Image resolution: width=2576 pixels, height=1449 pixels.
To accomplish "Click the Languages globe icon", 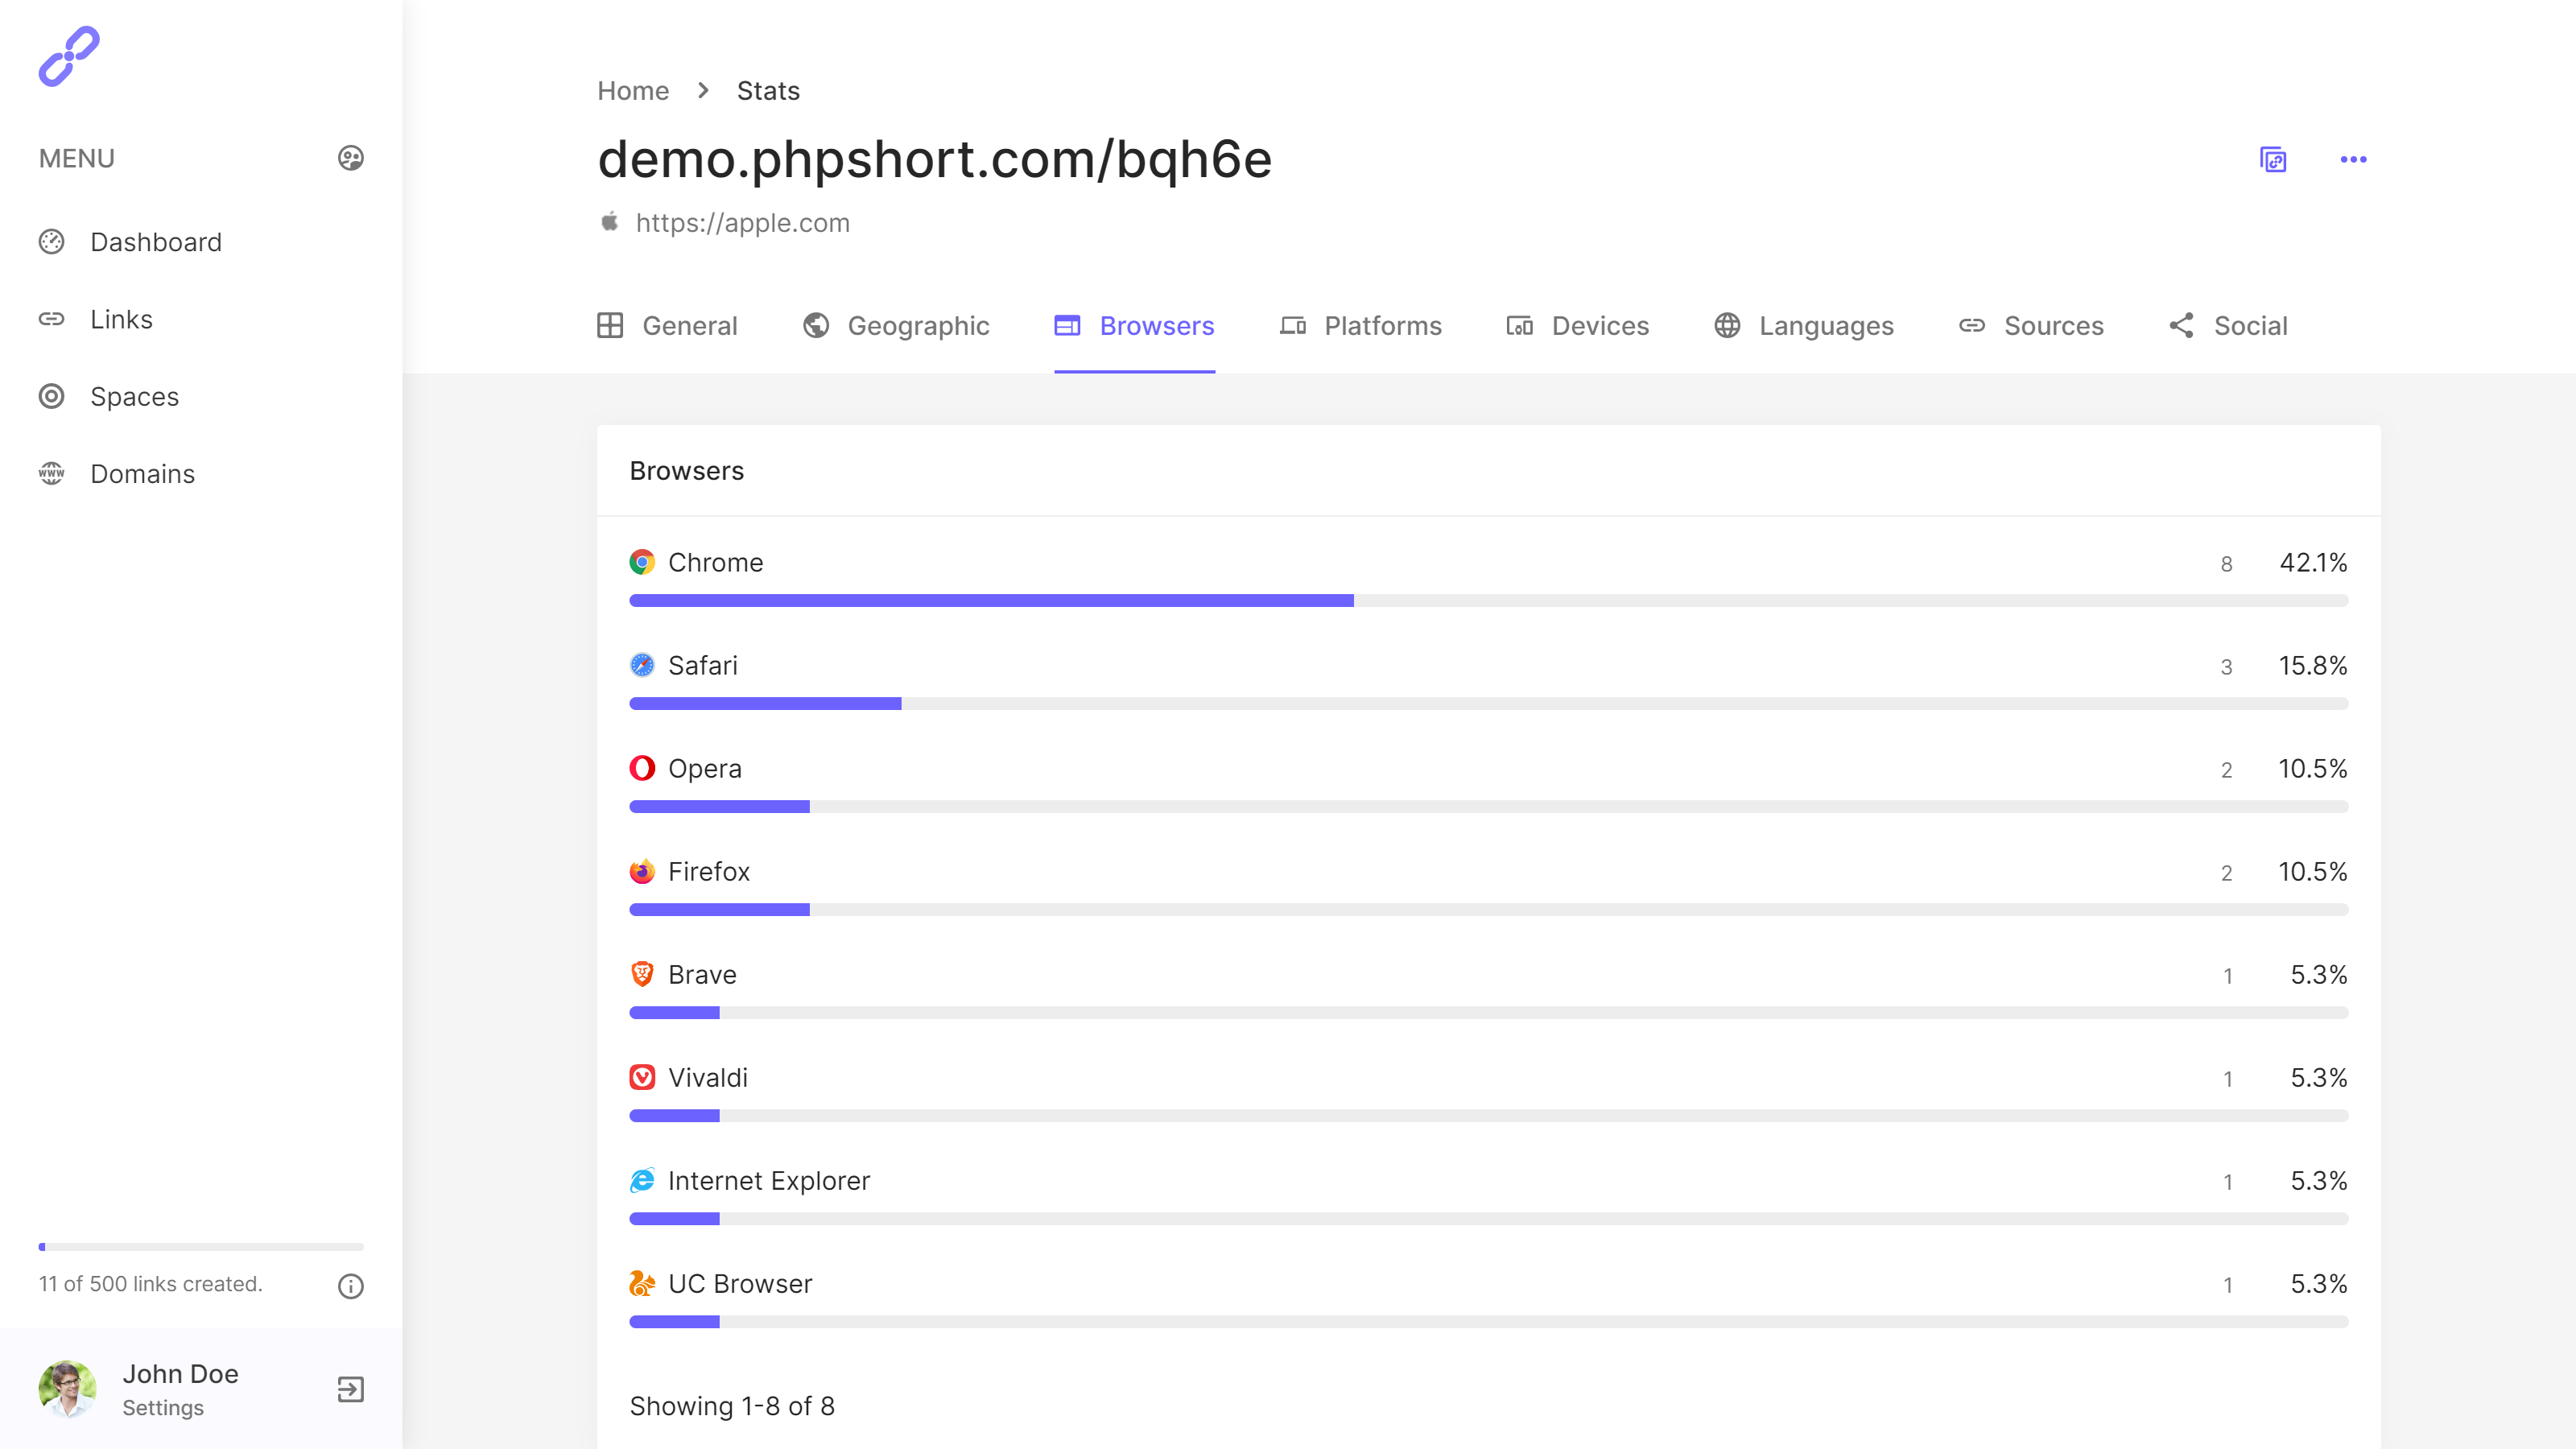I will pos(1727,326).
